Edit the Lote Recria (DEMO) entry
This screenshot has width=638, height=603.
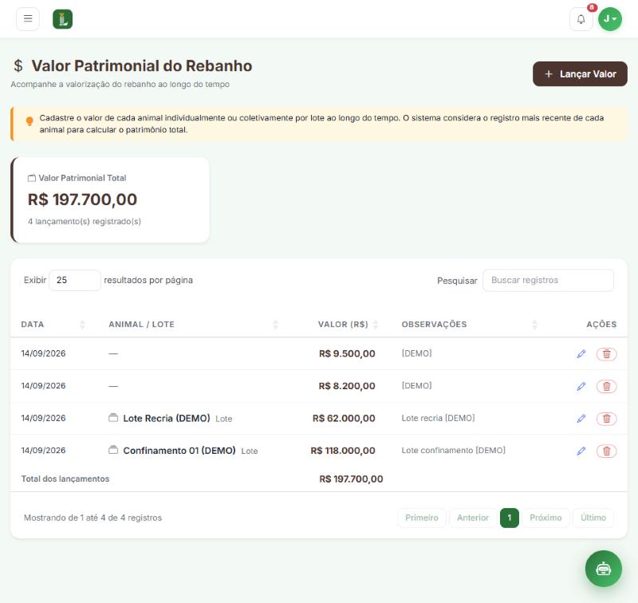[581, 418]
